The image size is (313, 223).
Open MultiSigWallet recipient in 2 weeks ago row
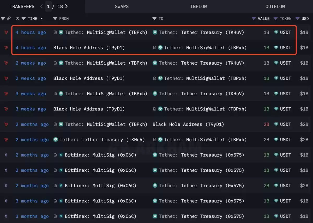click(x=216, y=78)
